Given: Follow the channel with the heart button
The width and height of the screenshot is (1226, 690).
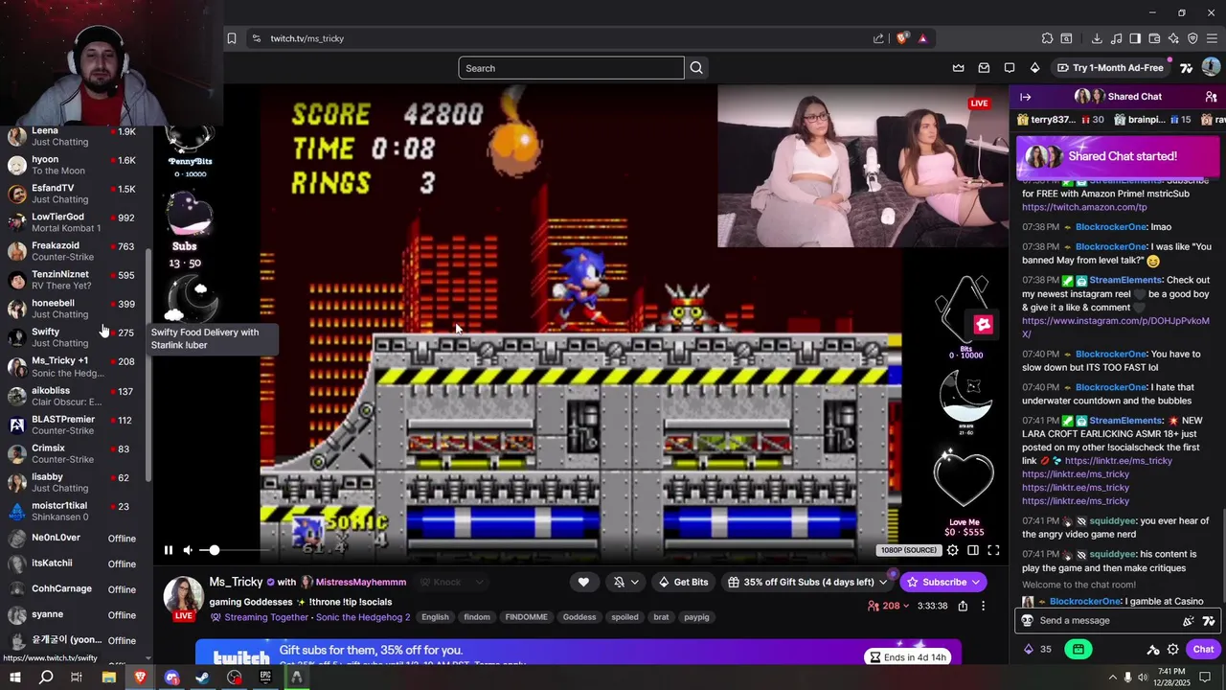Looking at the screenshot, I should 583,582.
